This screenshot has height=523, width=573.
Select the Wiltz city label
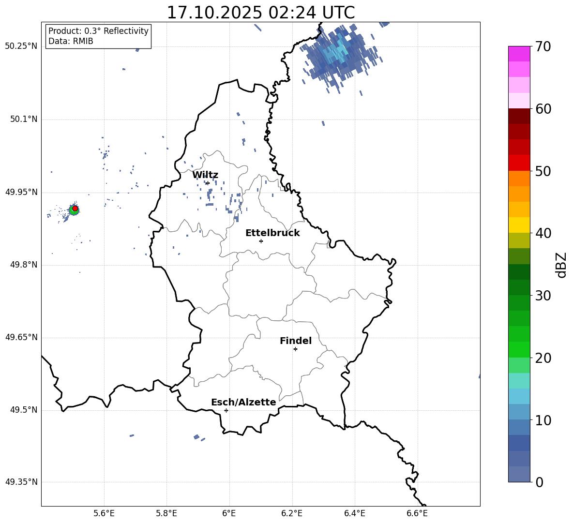click(205, 175)
